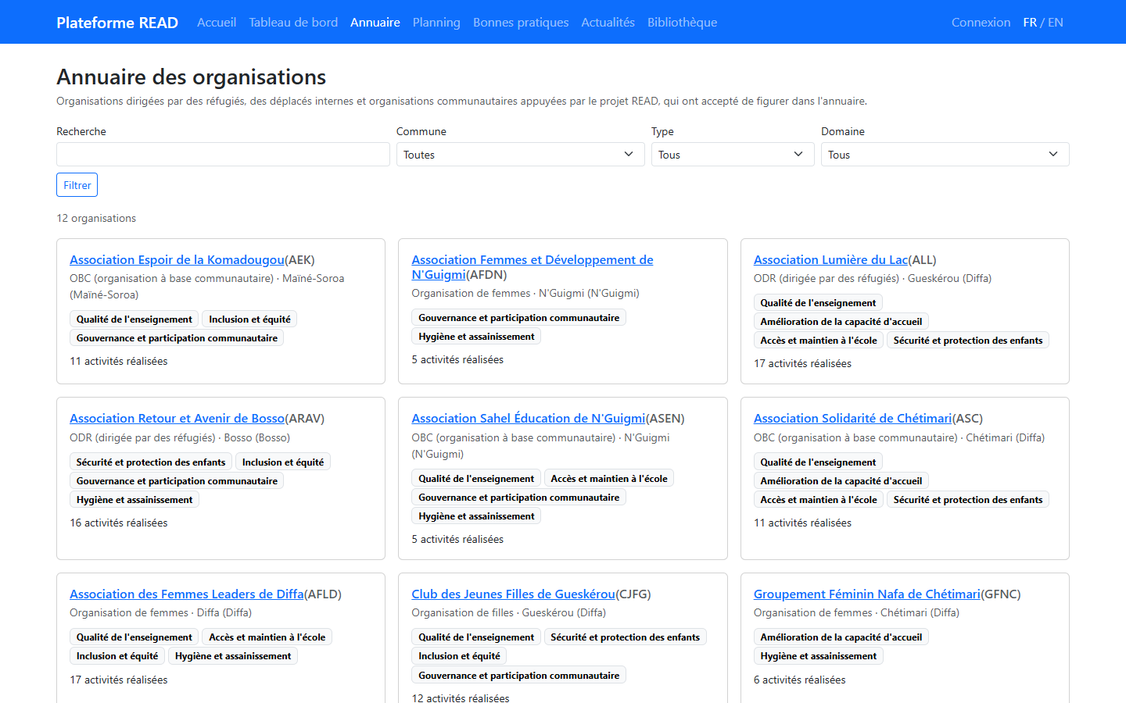Click the Connexion link
The height and width of the screenshot is (703, 1126).
pyautogui.click(x=981, y=22)
